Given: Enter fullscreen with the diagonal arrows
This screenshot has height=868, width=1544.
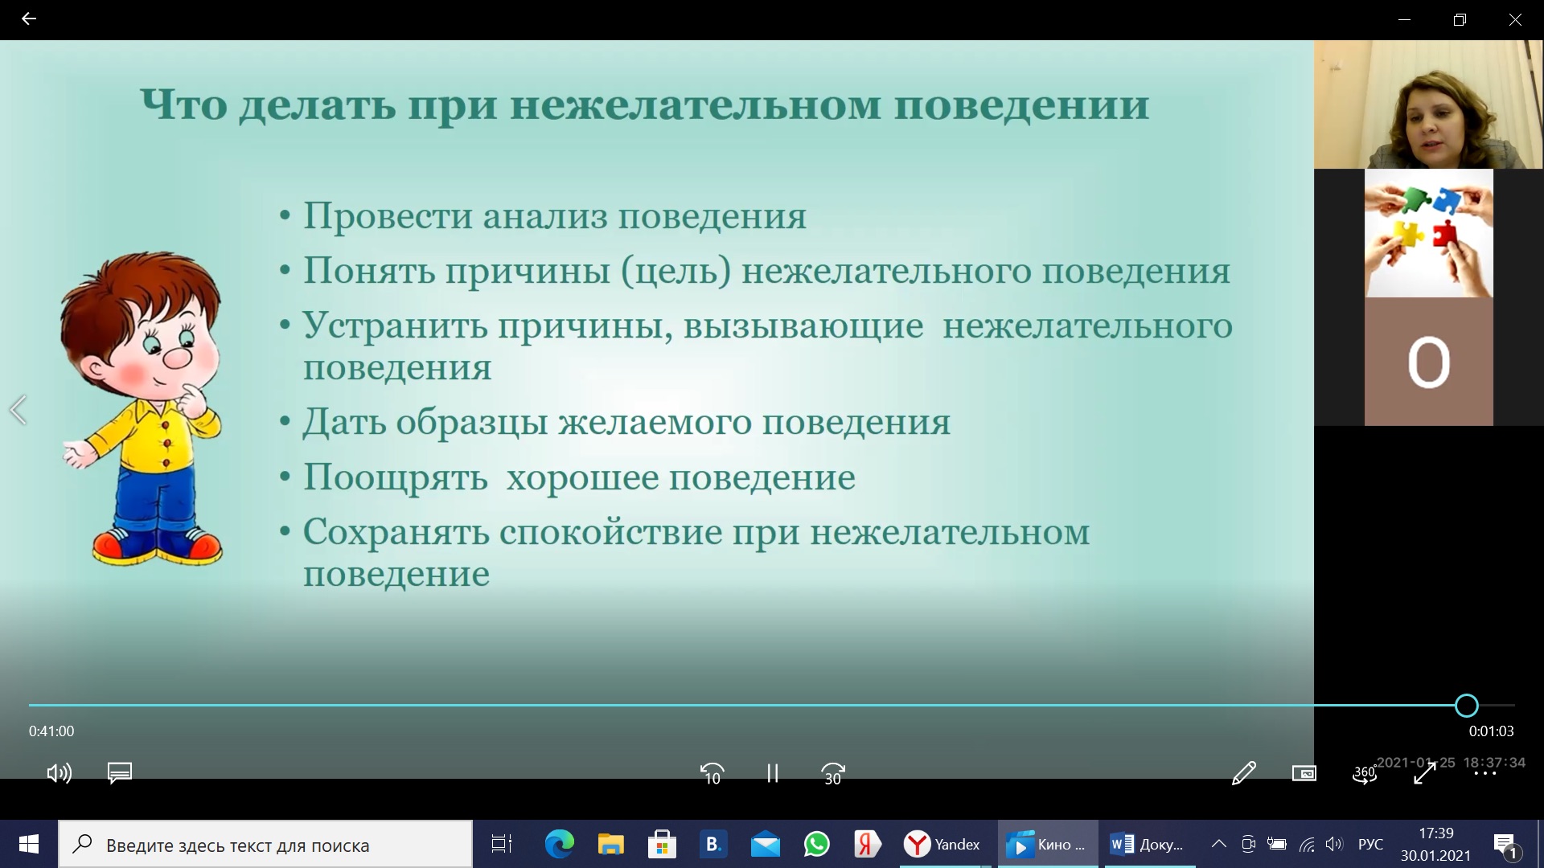Looking at the screenshot, I should point(1424,773).
